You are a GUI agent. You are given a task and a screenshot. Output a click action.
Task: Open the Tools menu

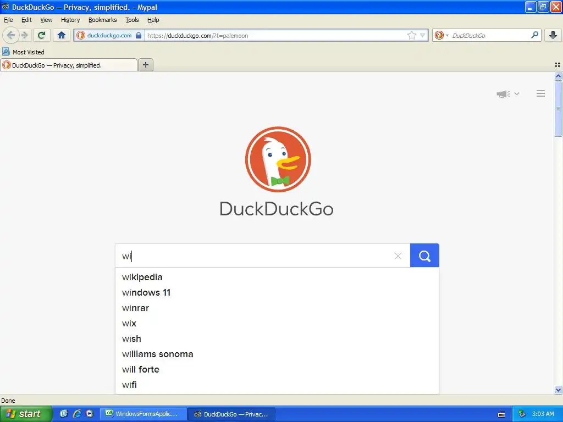pos(132,20)
